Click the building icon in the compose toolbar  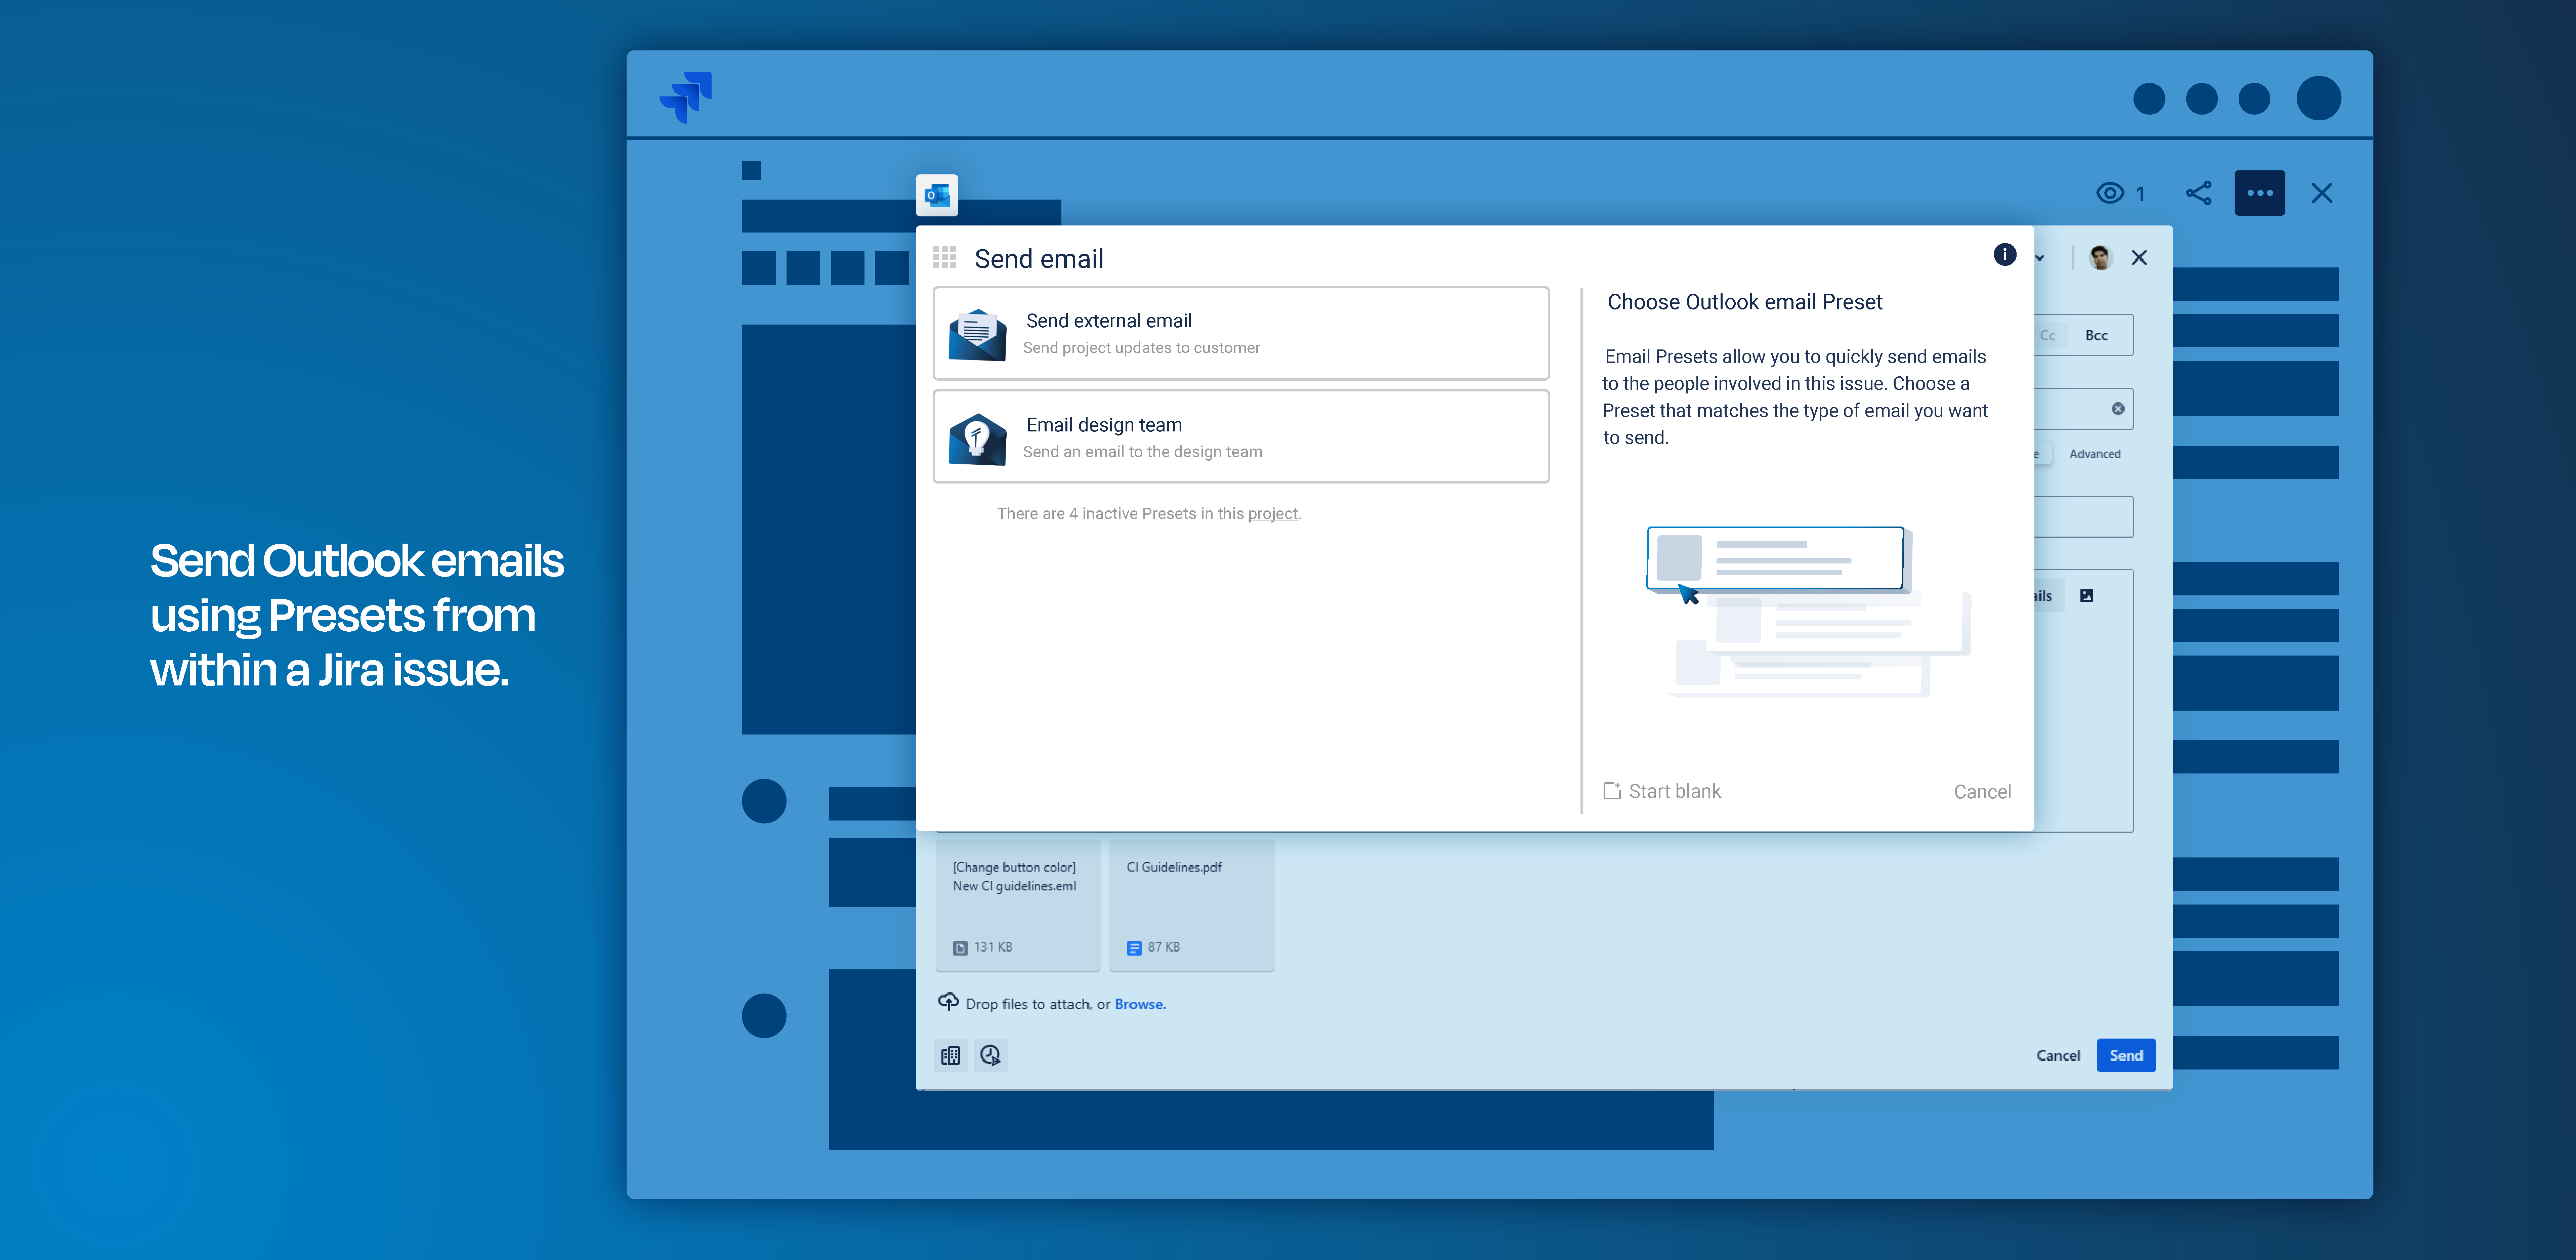click(950, 1055)
